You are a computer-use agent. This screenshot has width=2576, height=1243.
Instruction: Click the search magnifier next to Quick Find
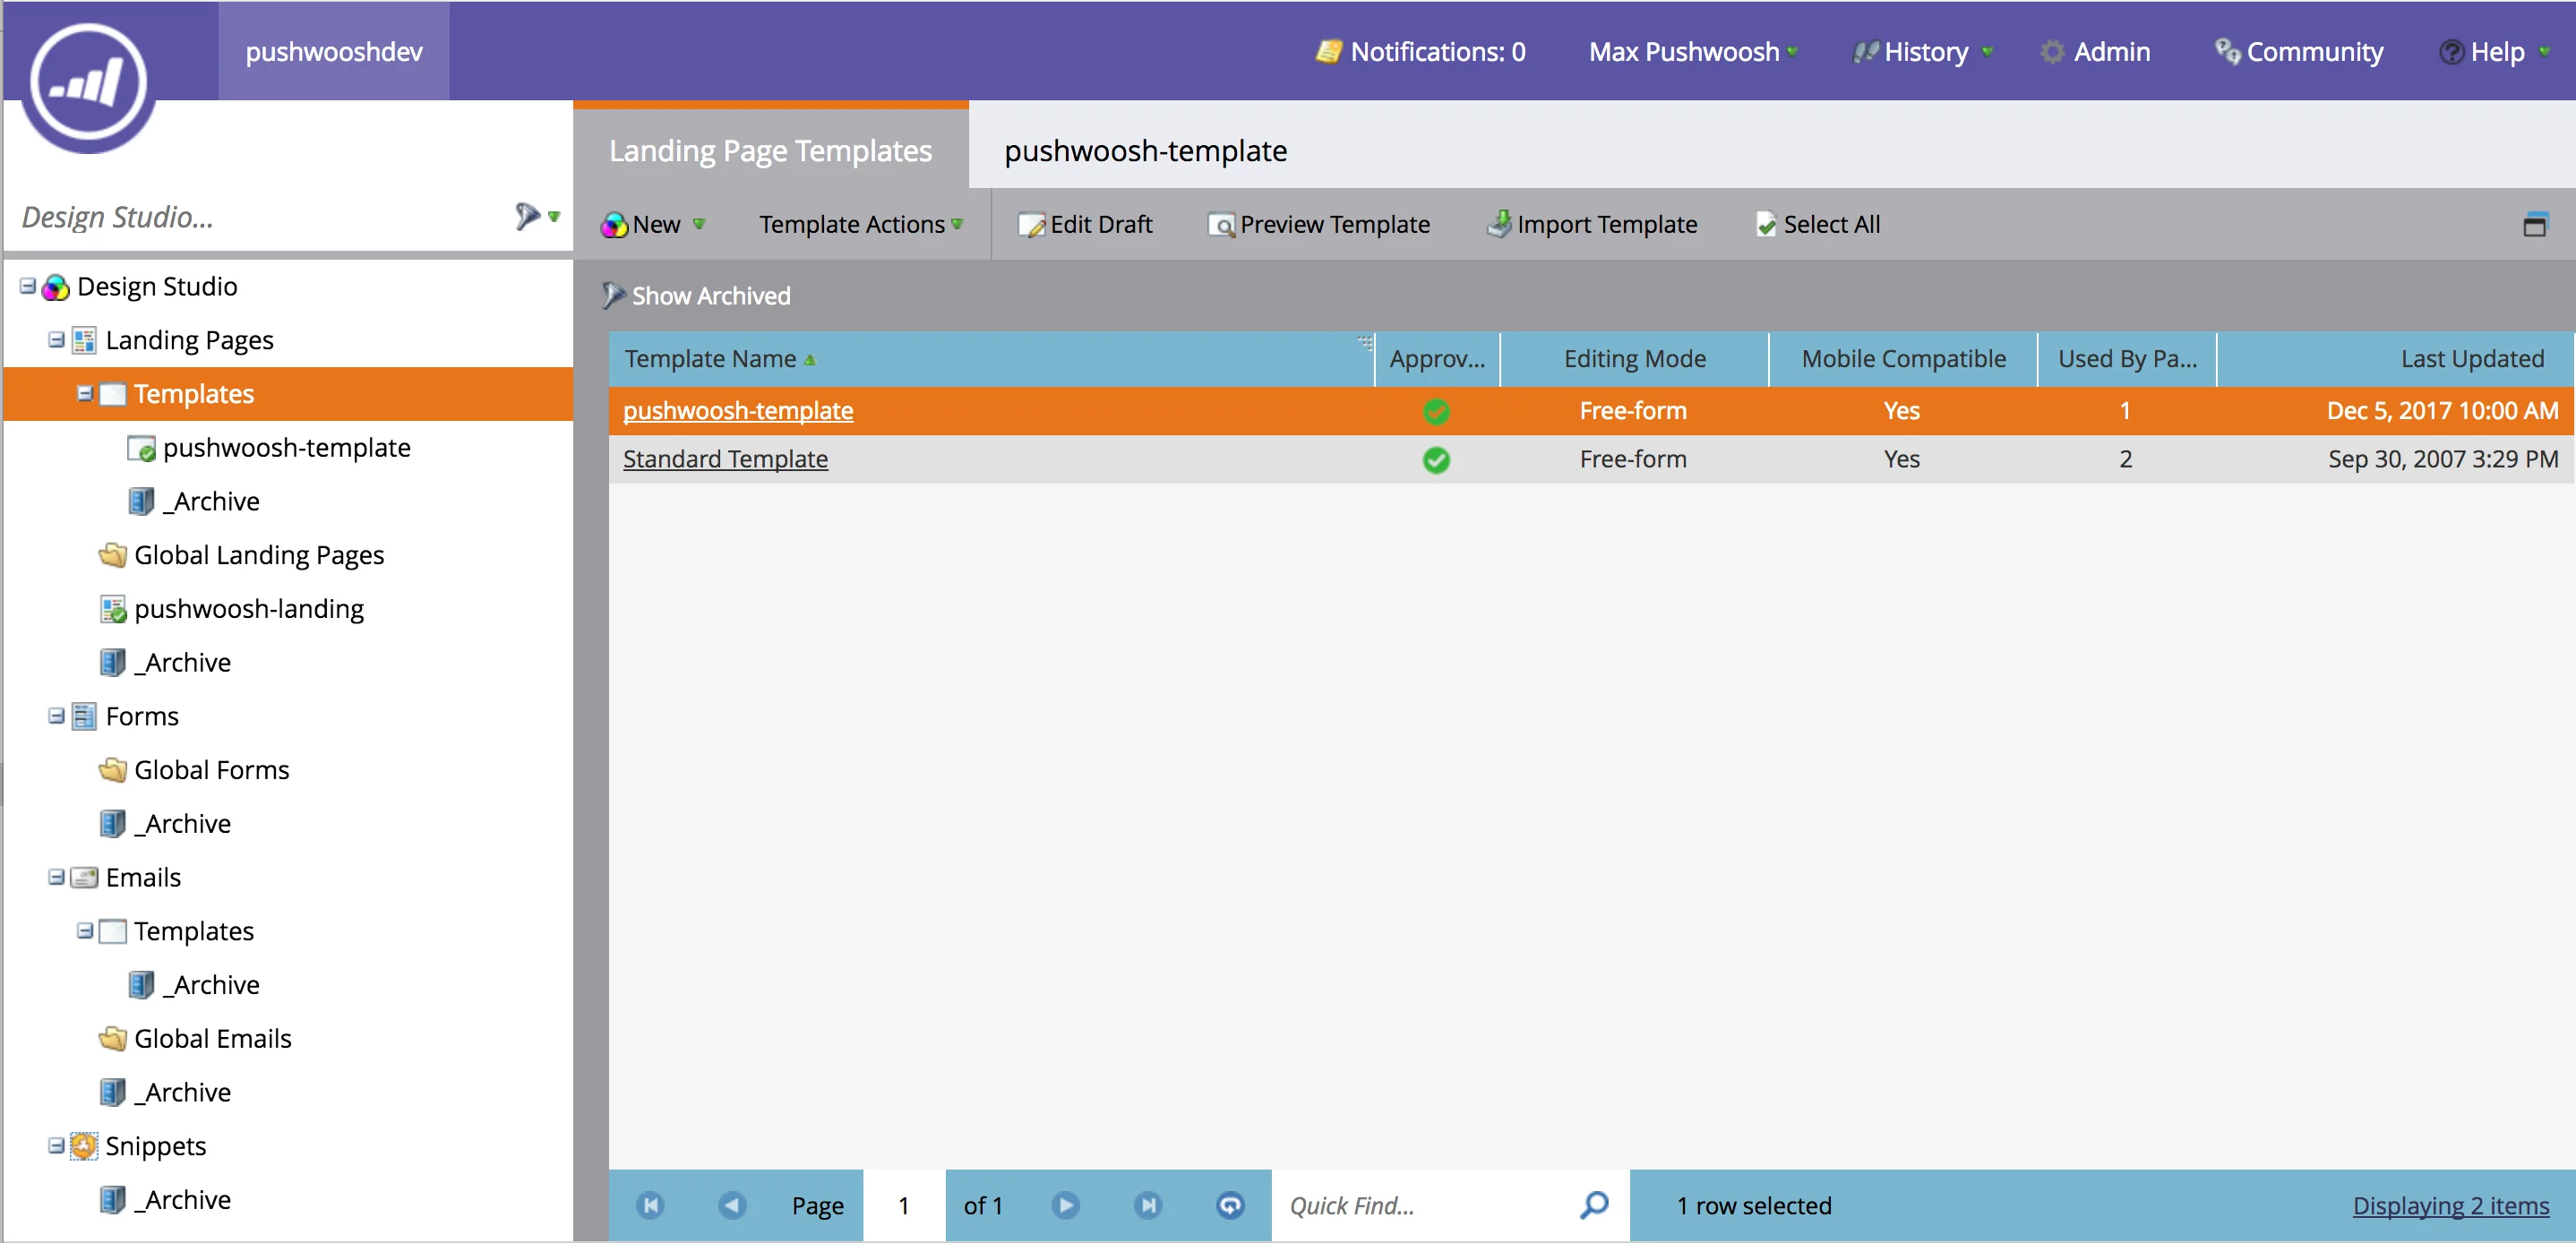pyautogui.click(x=1592, y=1205)
